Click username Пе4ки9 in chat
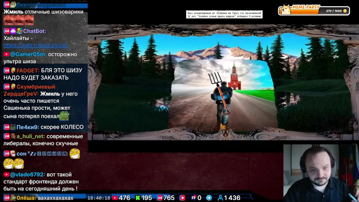The image size is (359, 202). point(27,127)
